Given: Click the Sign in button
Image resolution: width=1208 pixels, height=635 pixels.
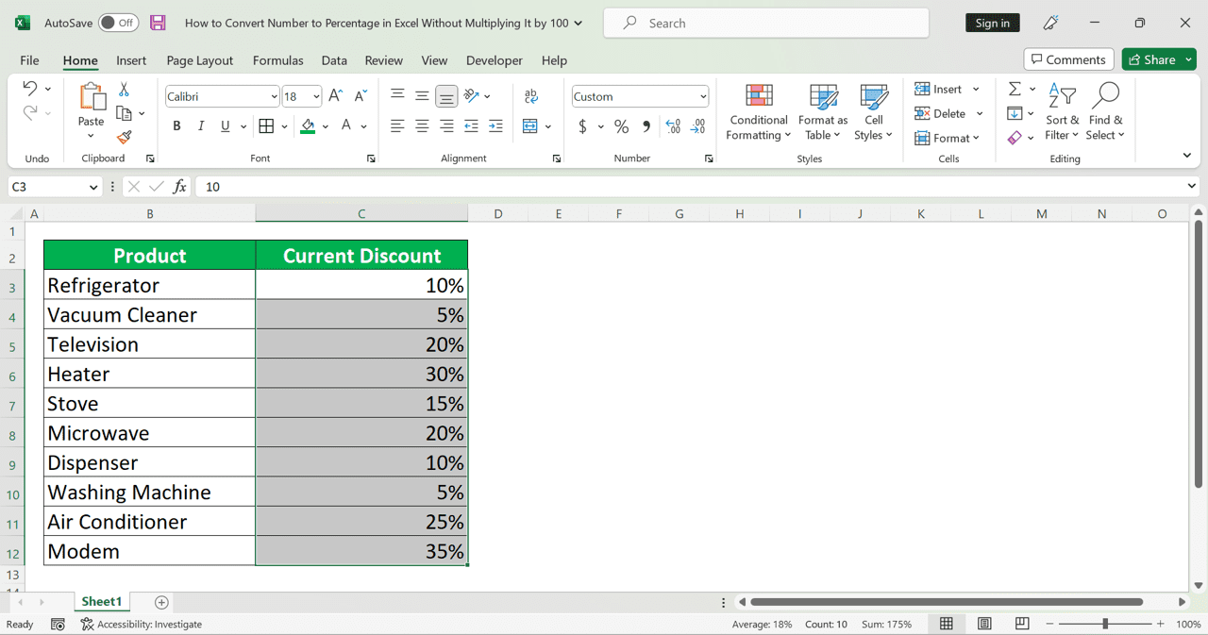Looking at the screenshot, I should point(993,23).
